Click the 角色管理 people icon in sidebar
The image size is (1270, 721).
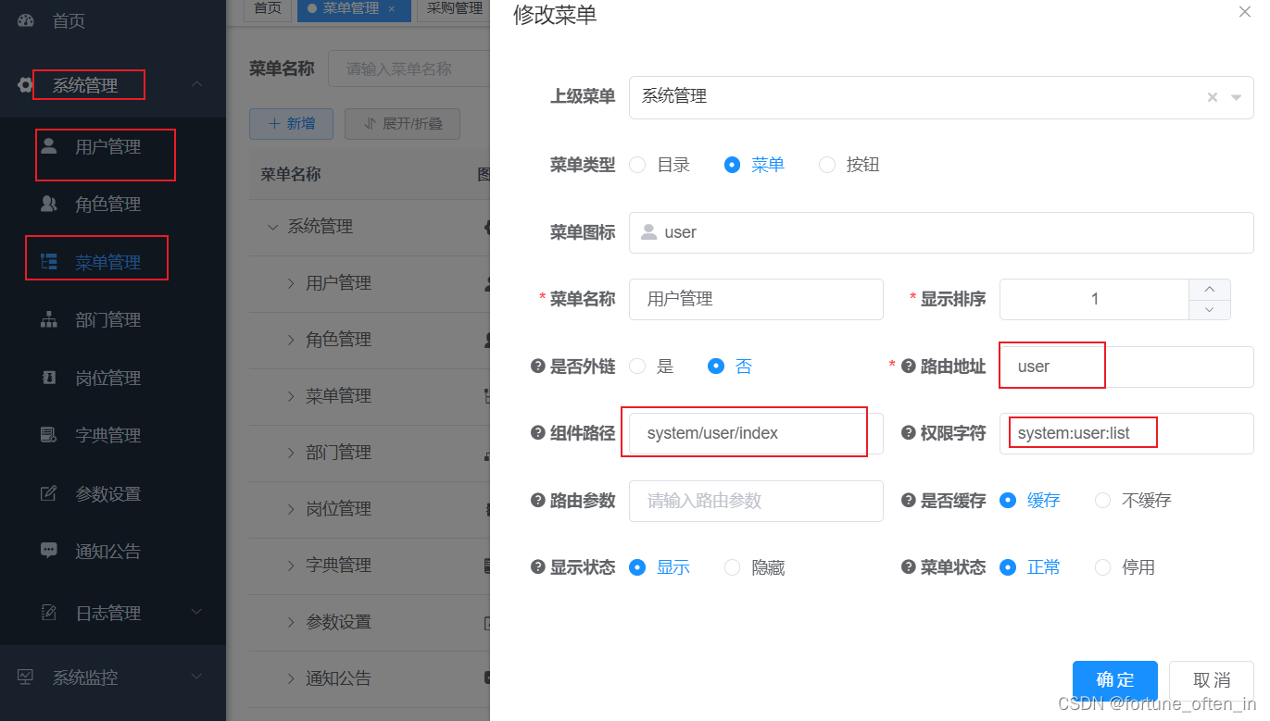(x=49, y=204)
